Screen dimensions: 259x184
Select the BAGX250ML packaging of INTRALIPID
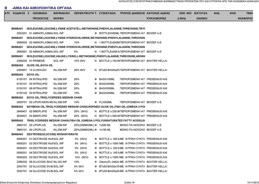tap(107, 84)
